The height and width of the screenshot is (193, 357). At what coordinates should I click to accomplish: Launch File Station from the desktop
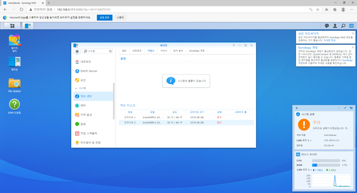pyautogui.click(x=14, y=84)
